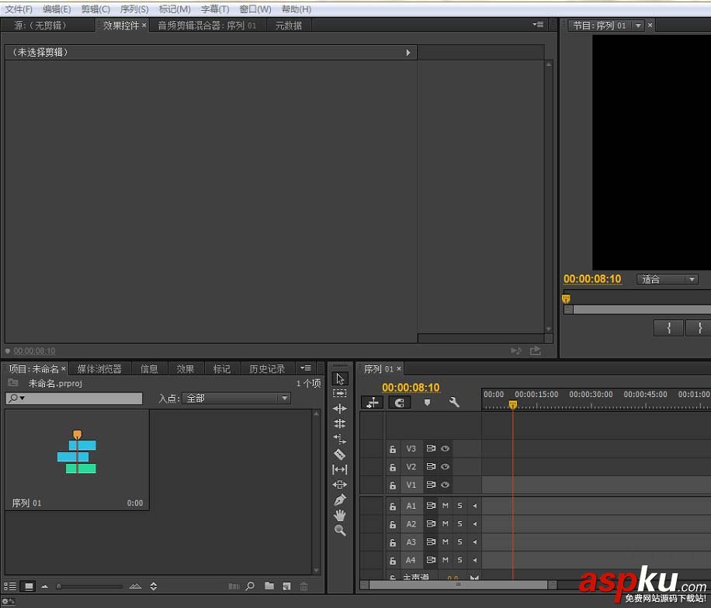Click the zoom out mountain icon in project panel
711x608 pixels.
[44, 586]
